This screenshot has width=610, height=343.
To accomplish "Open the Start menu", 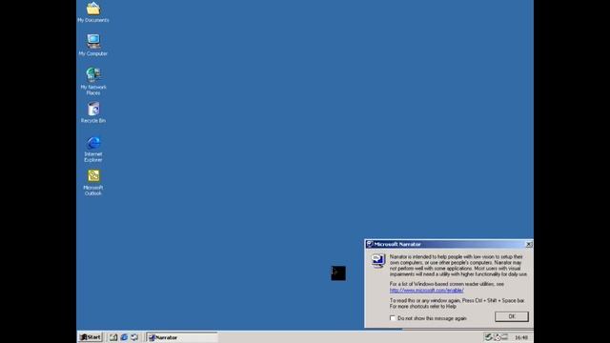I will coord(91,337).
